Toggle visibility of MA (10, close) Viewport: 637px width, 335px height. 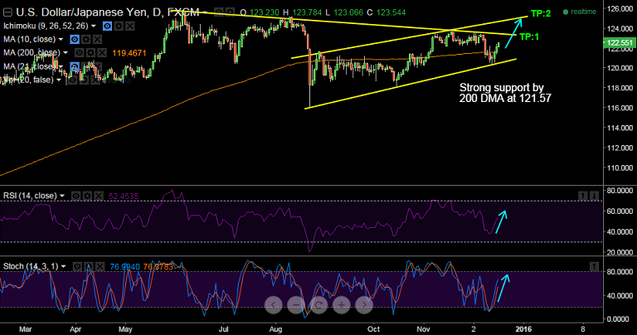(x=75, y=40)
